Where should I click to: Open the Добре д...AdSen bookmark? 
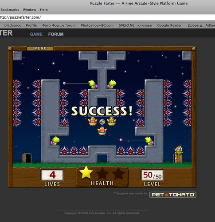click(201, 25)
